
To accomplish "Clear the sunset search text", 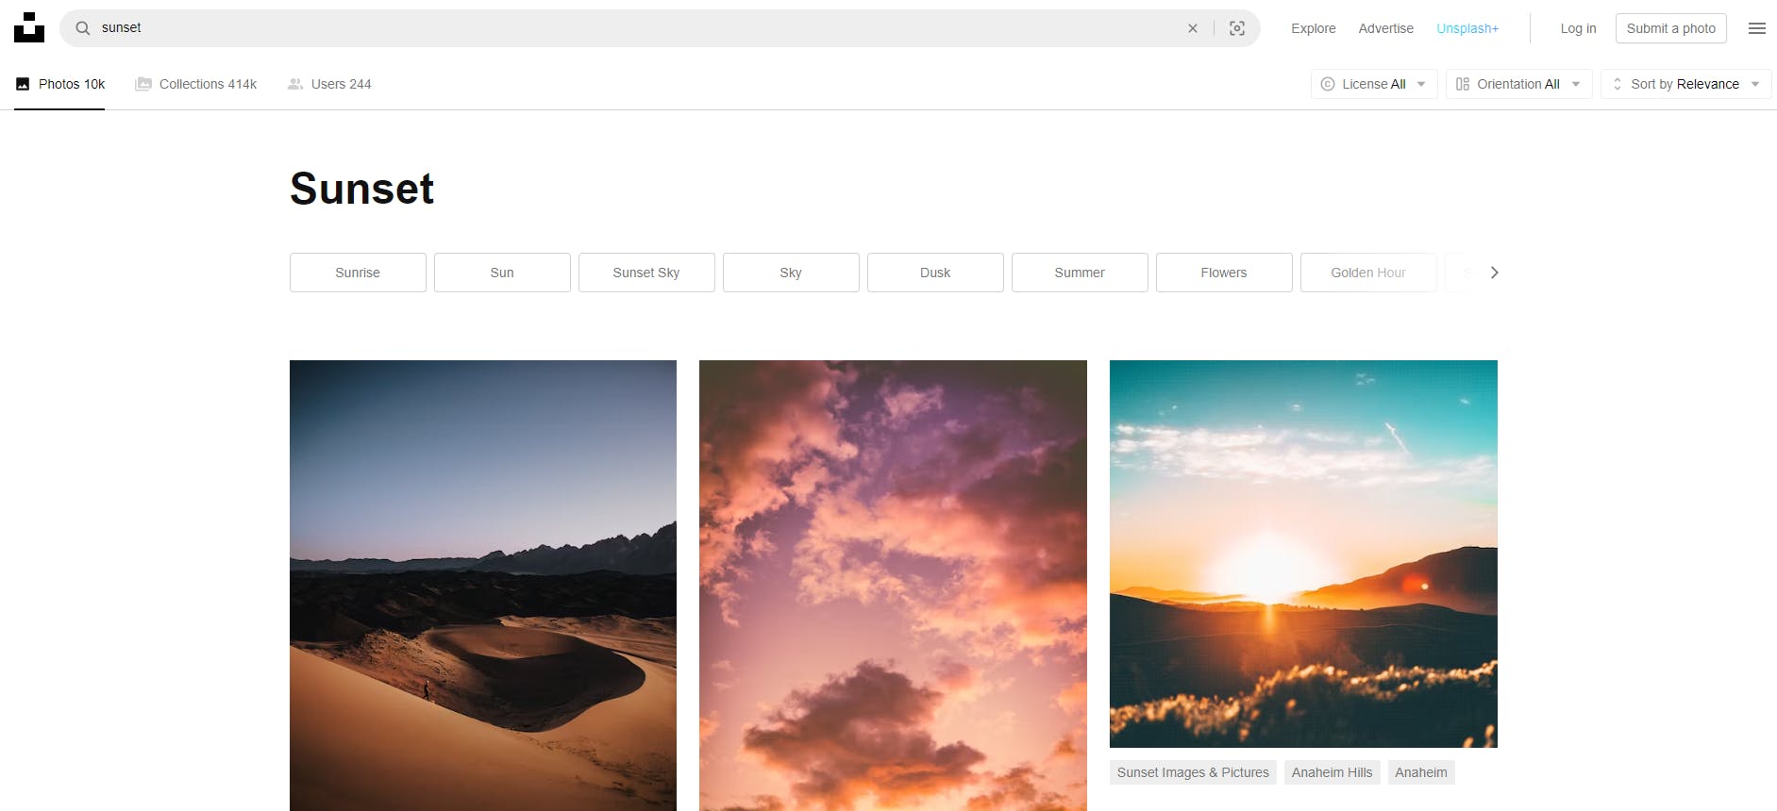I will (1193, 28).
